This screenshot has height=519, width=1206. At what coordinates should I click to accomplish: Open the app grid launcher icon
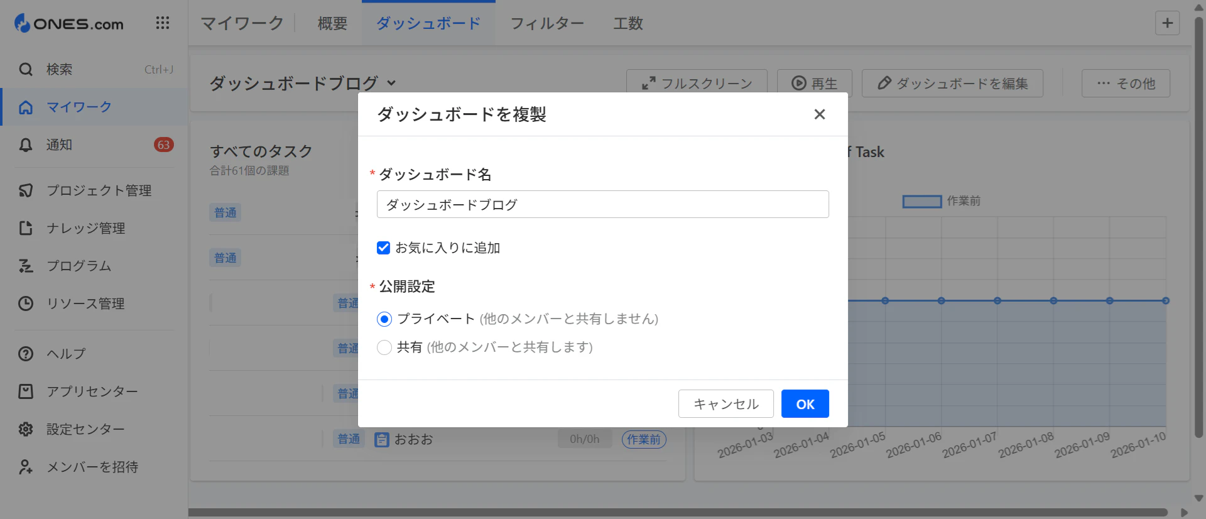[x=163, y=23]
